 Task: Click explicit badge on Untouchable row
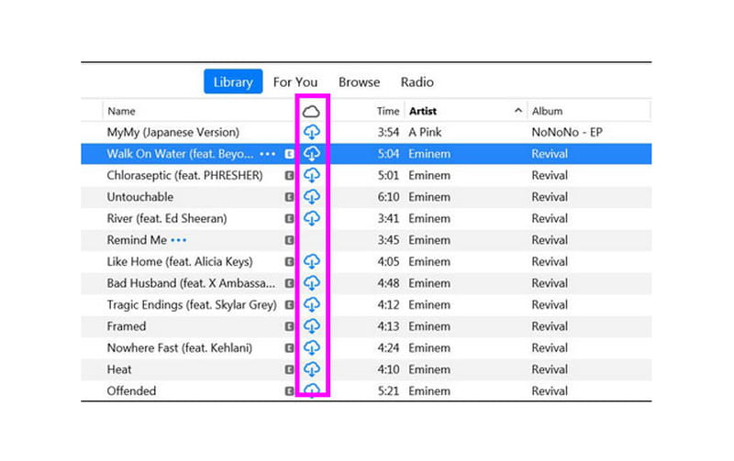[x=289, y=197]
